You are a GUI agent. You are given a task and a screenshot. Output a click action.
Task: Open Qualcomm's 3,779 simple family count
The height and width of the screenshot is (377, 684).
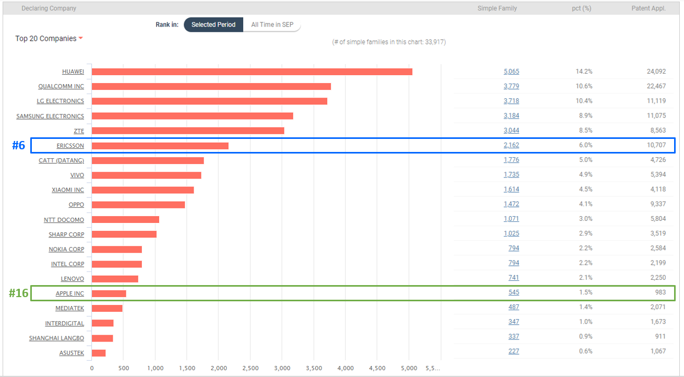click(511, 86)
